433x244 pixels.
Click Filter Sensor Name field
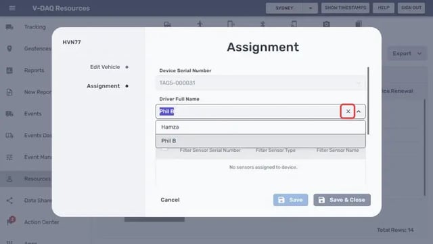coord(338,150)
